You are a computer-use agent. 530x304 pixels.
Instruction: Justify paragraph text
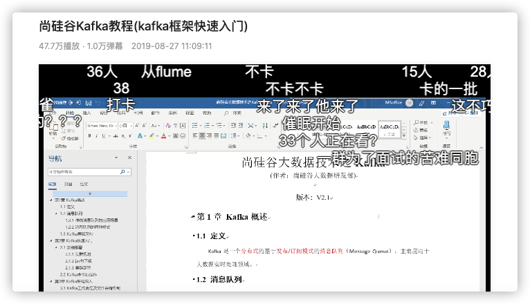[x=217, y=136]
